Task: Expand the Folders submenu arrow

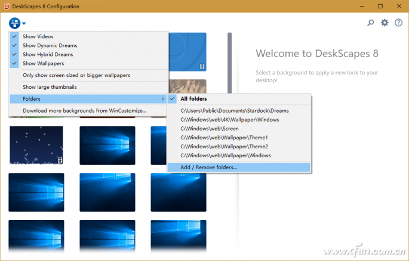Action: click(x=163, y=99)
